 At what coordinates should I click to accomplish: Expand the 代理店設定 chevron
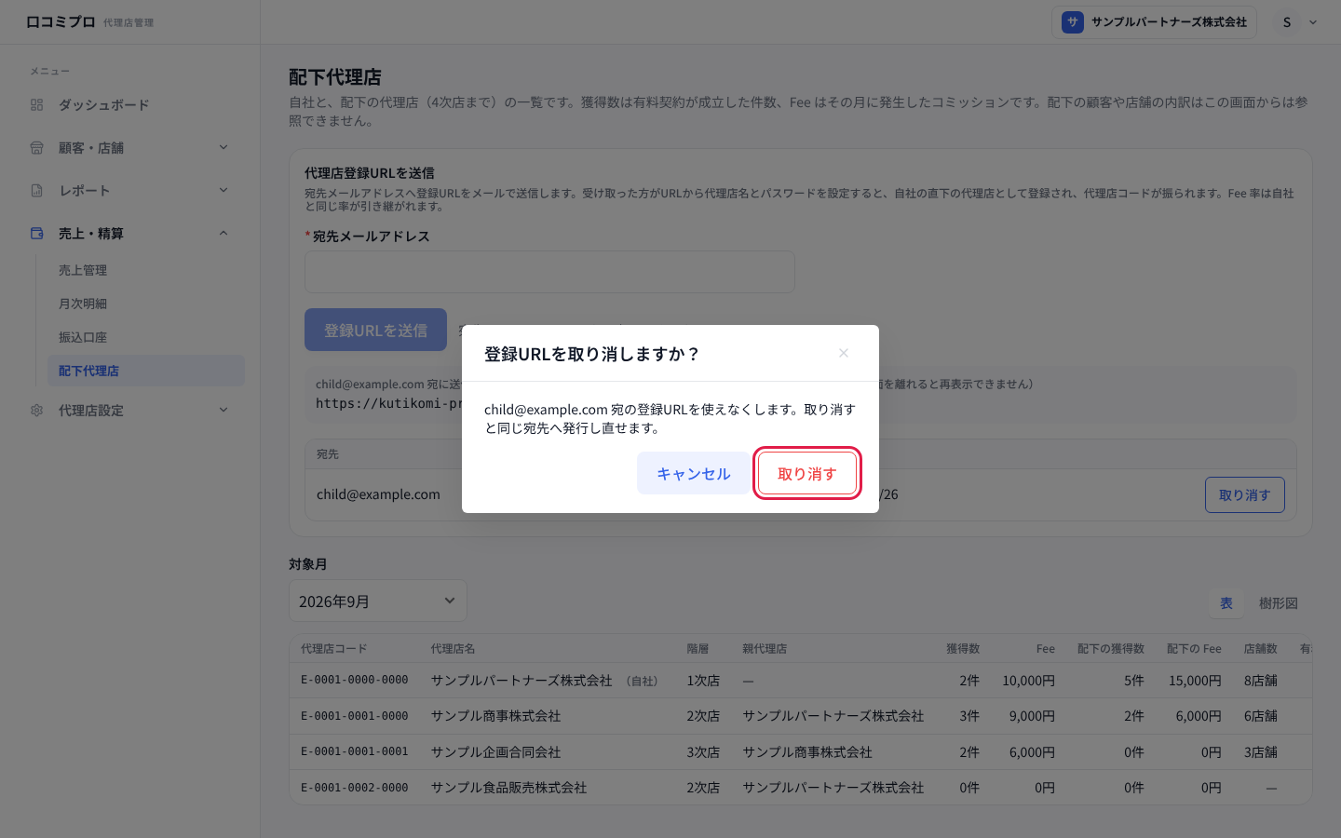coord(223,410)
